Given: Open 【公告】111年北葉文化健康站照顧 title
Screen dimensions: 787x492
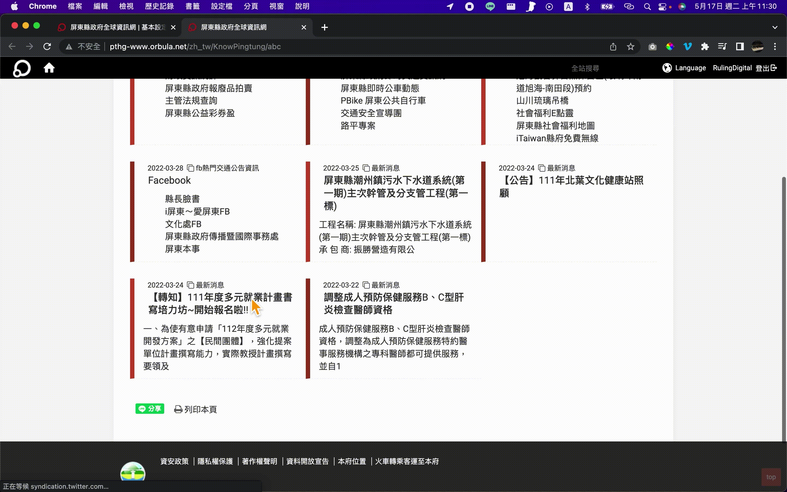Looking at the screenshot, I should (x=571, y=186).
